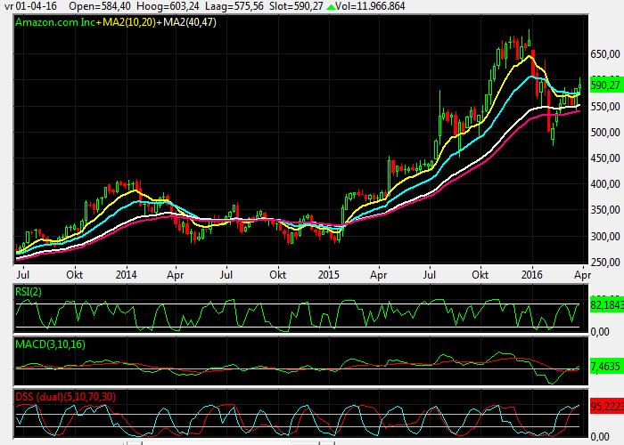
Task: Click the 2014 label on time axis
Action: pos(127,274)
